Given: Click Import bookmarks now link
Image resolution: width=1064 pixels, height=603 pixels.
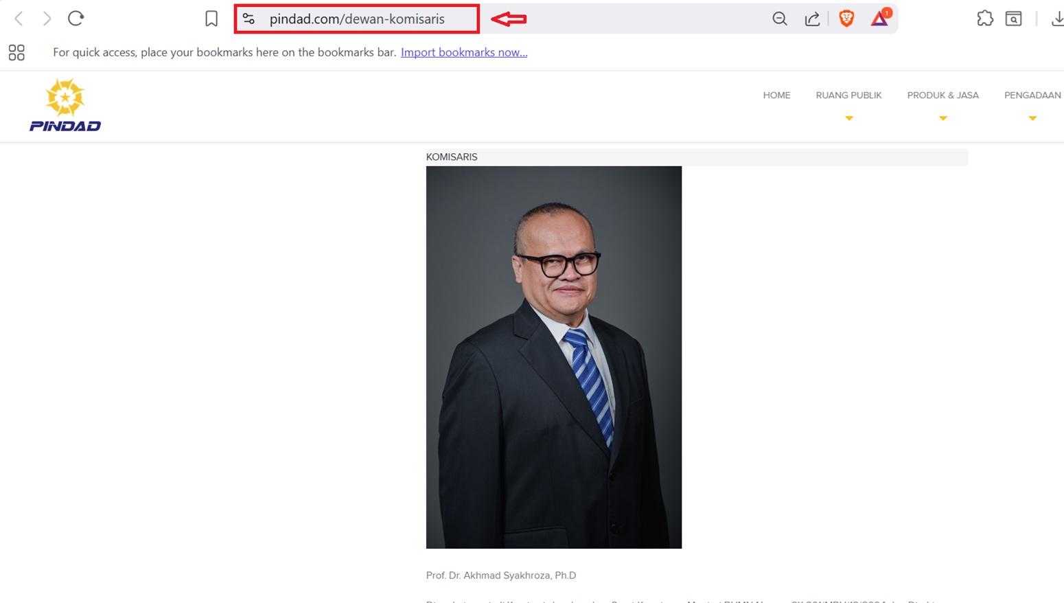Looking at the screenshot, I should 464,52.
